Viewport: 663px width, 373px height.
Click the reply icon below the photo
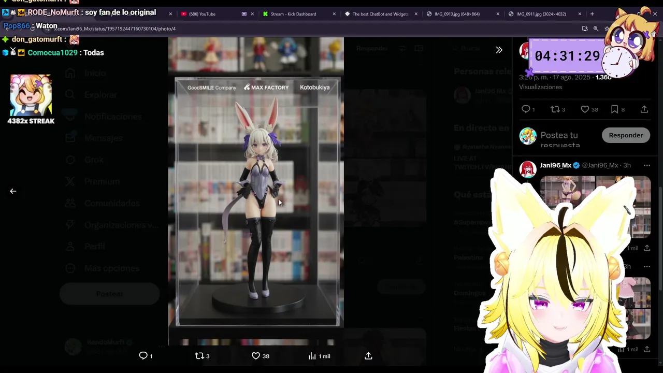(143, 356)
